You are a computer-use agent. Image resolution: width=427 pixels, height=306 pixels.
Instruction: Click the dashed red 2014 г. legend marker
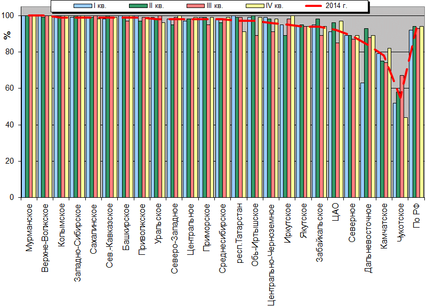(313, 6)
